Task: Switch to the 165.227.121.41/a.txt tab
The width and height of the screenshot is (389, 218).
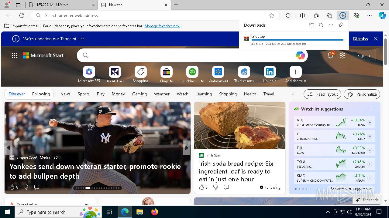Action: pyautogui.click(x=61, y=5)
